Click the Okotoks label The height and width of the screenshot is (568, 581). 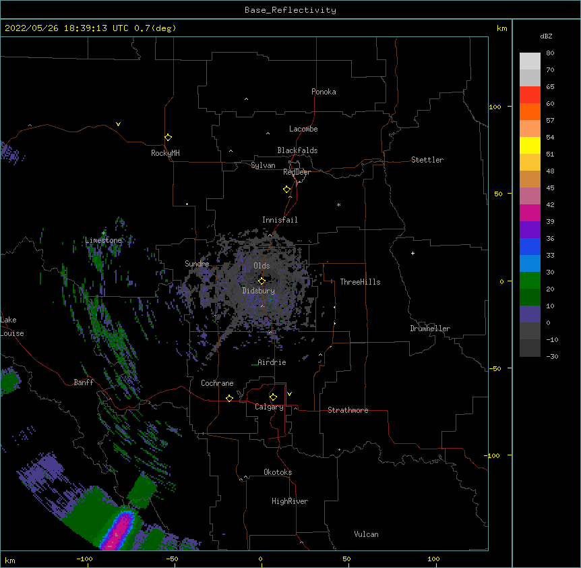[278, 472]
